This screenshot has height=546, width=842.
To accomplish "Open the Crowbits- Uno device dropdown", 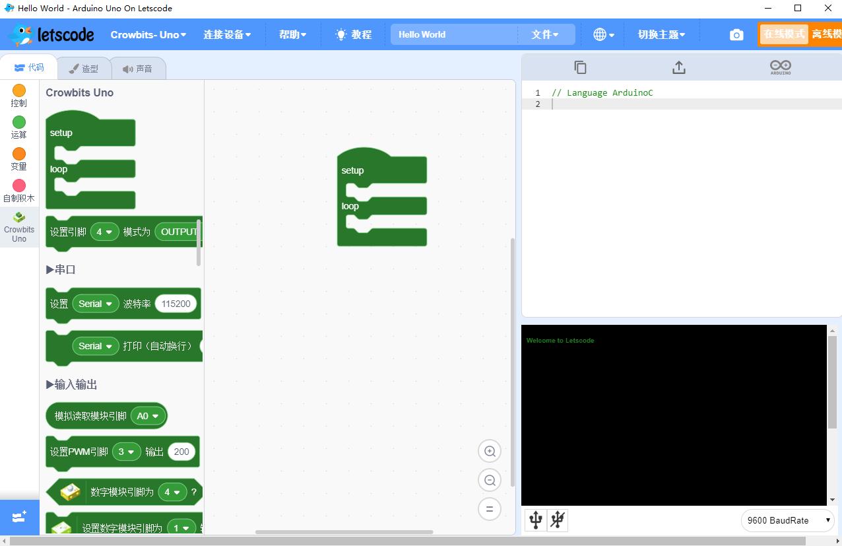I will tap(148, 34).
